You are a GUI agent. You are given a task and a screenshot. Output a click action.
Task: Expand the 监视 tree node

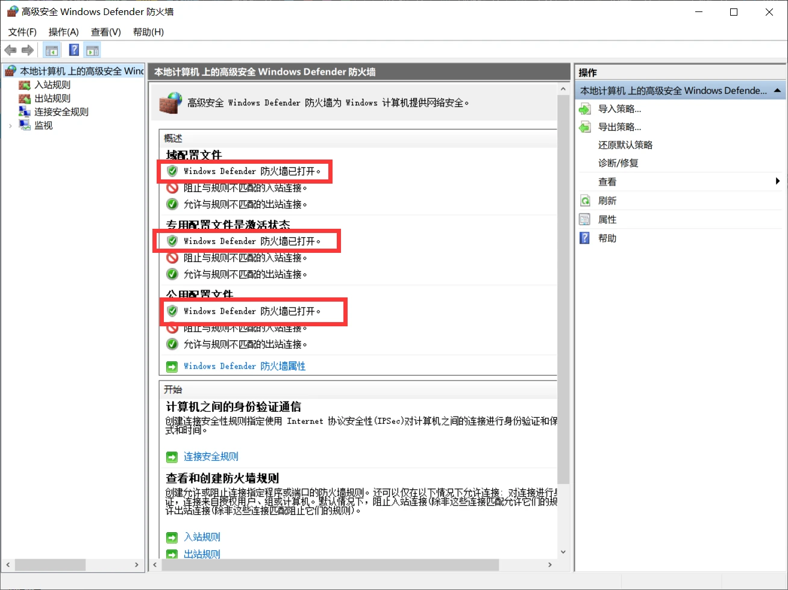10,125
